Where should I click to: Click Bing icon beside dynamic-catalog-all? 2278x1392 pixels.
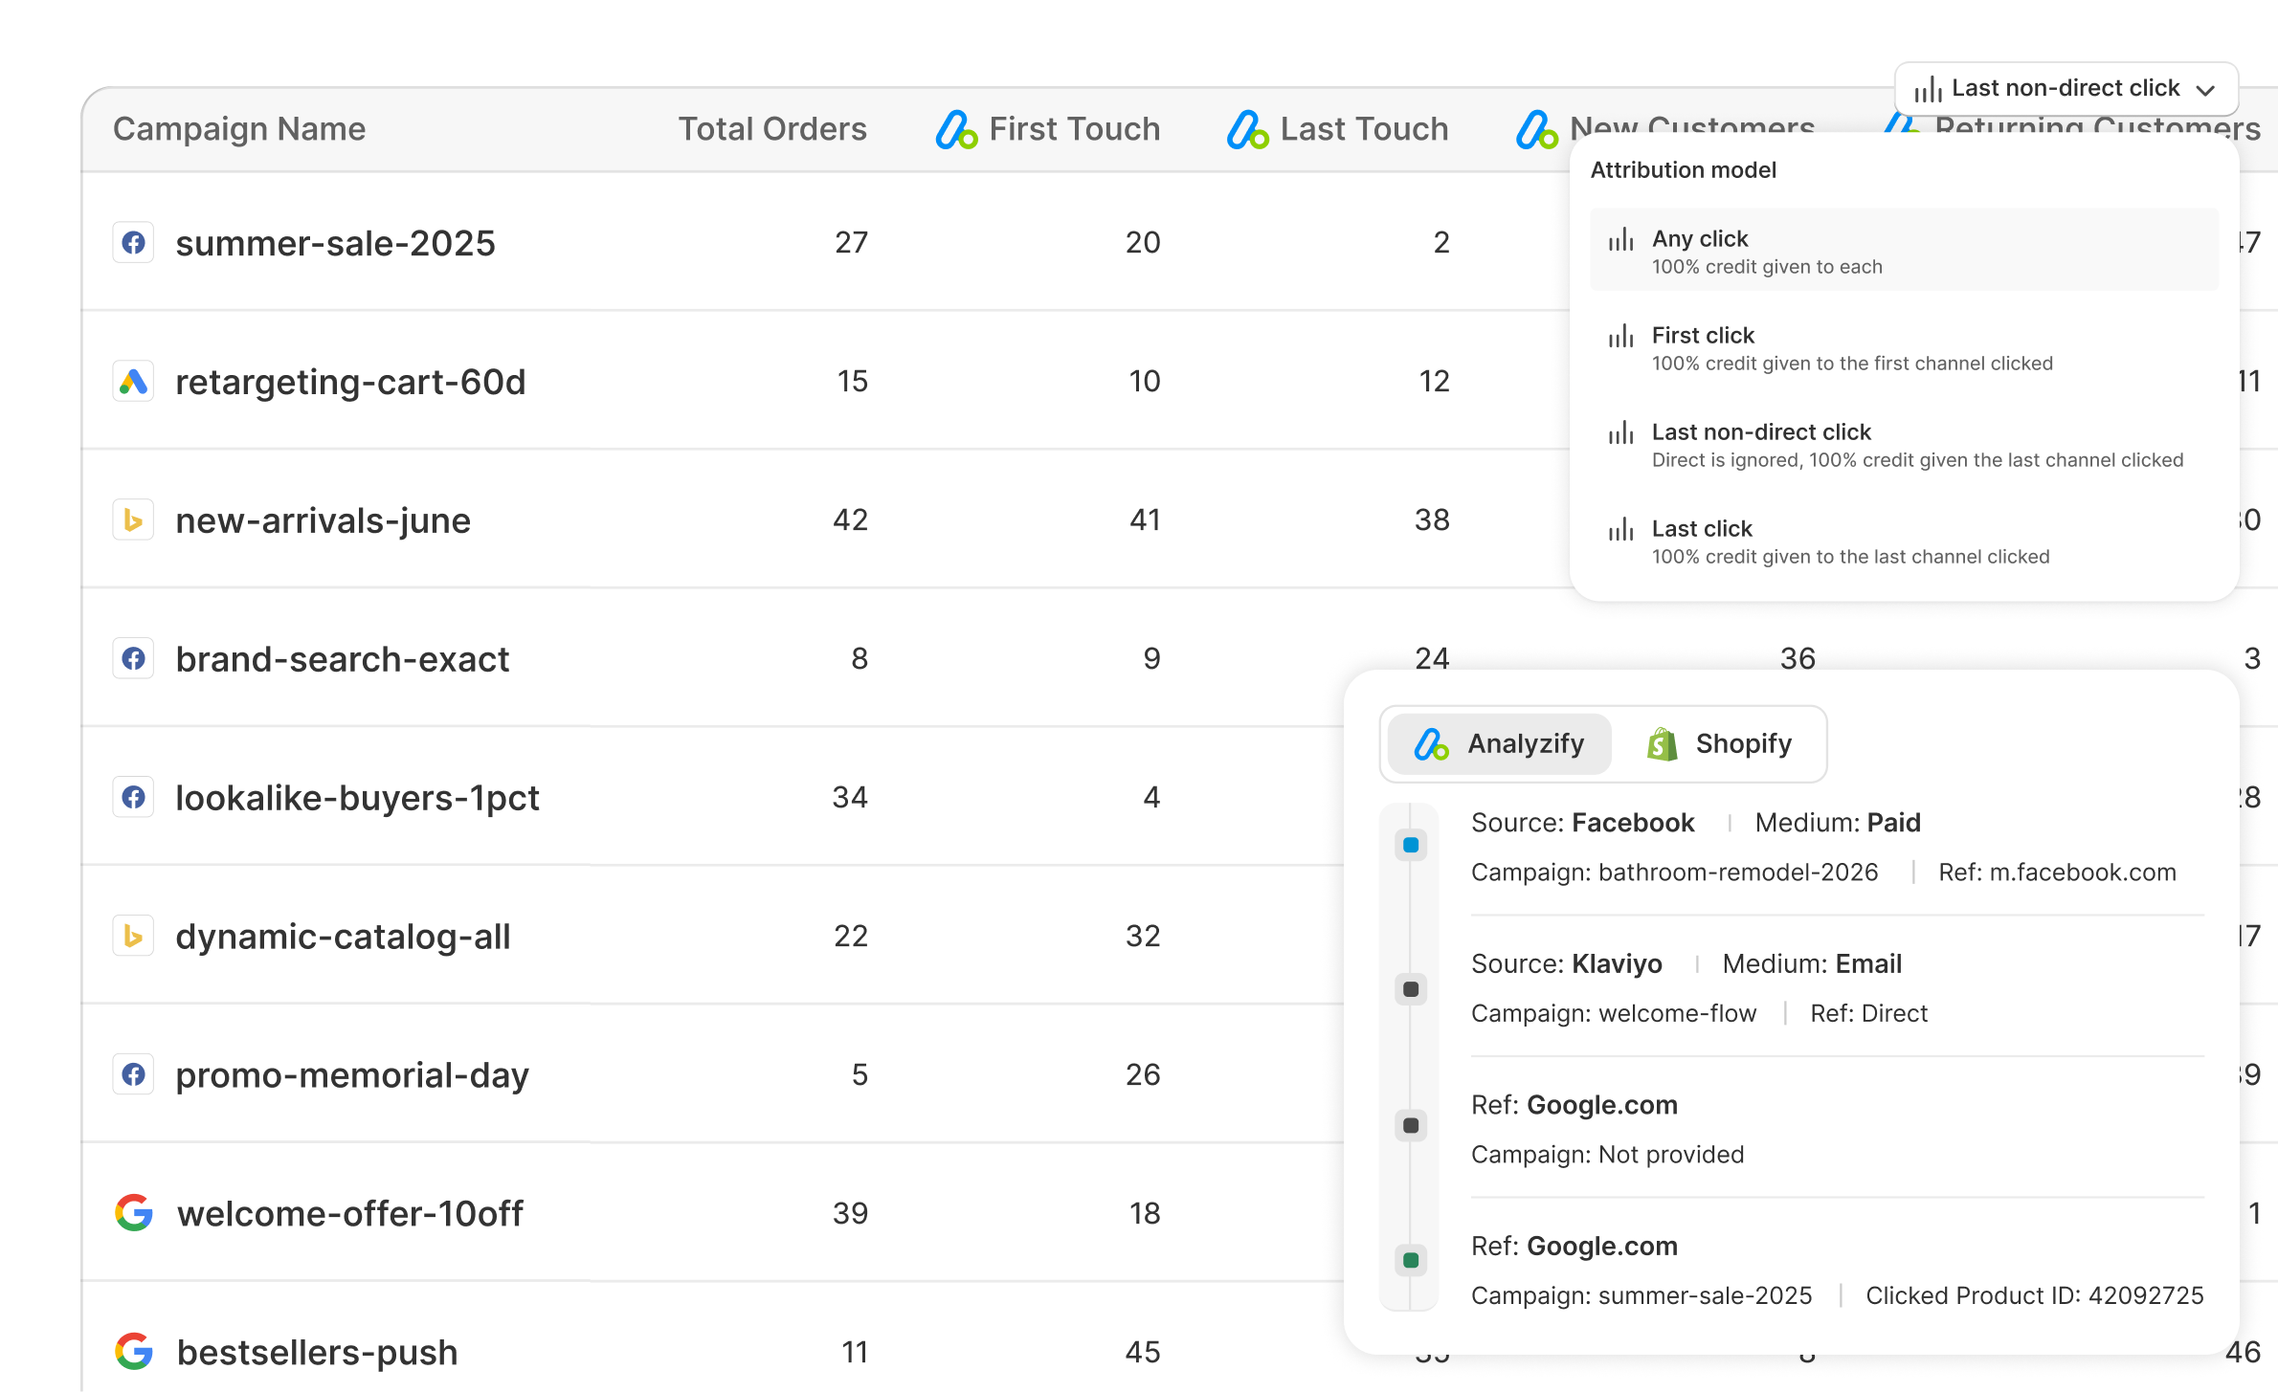134,936
